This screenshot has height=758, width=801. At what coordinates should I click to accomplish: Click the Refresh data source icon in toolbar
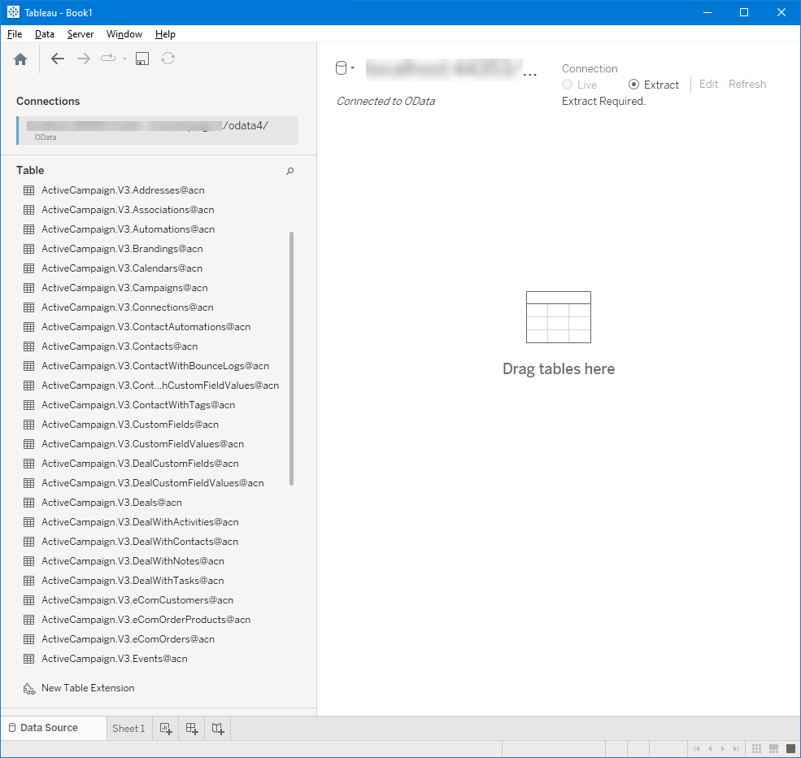[x=168, y=59]
